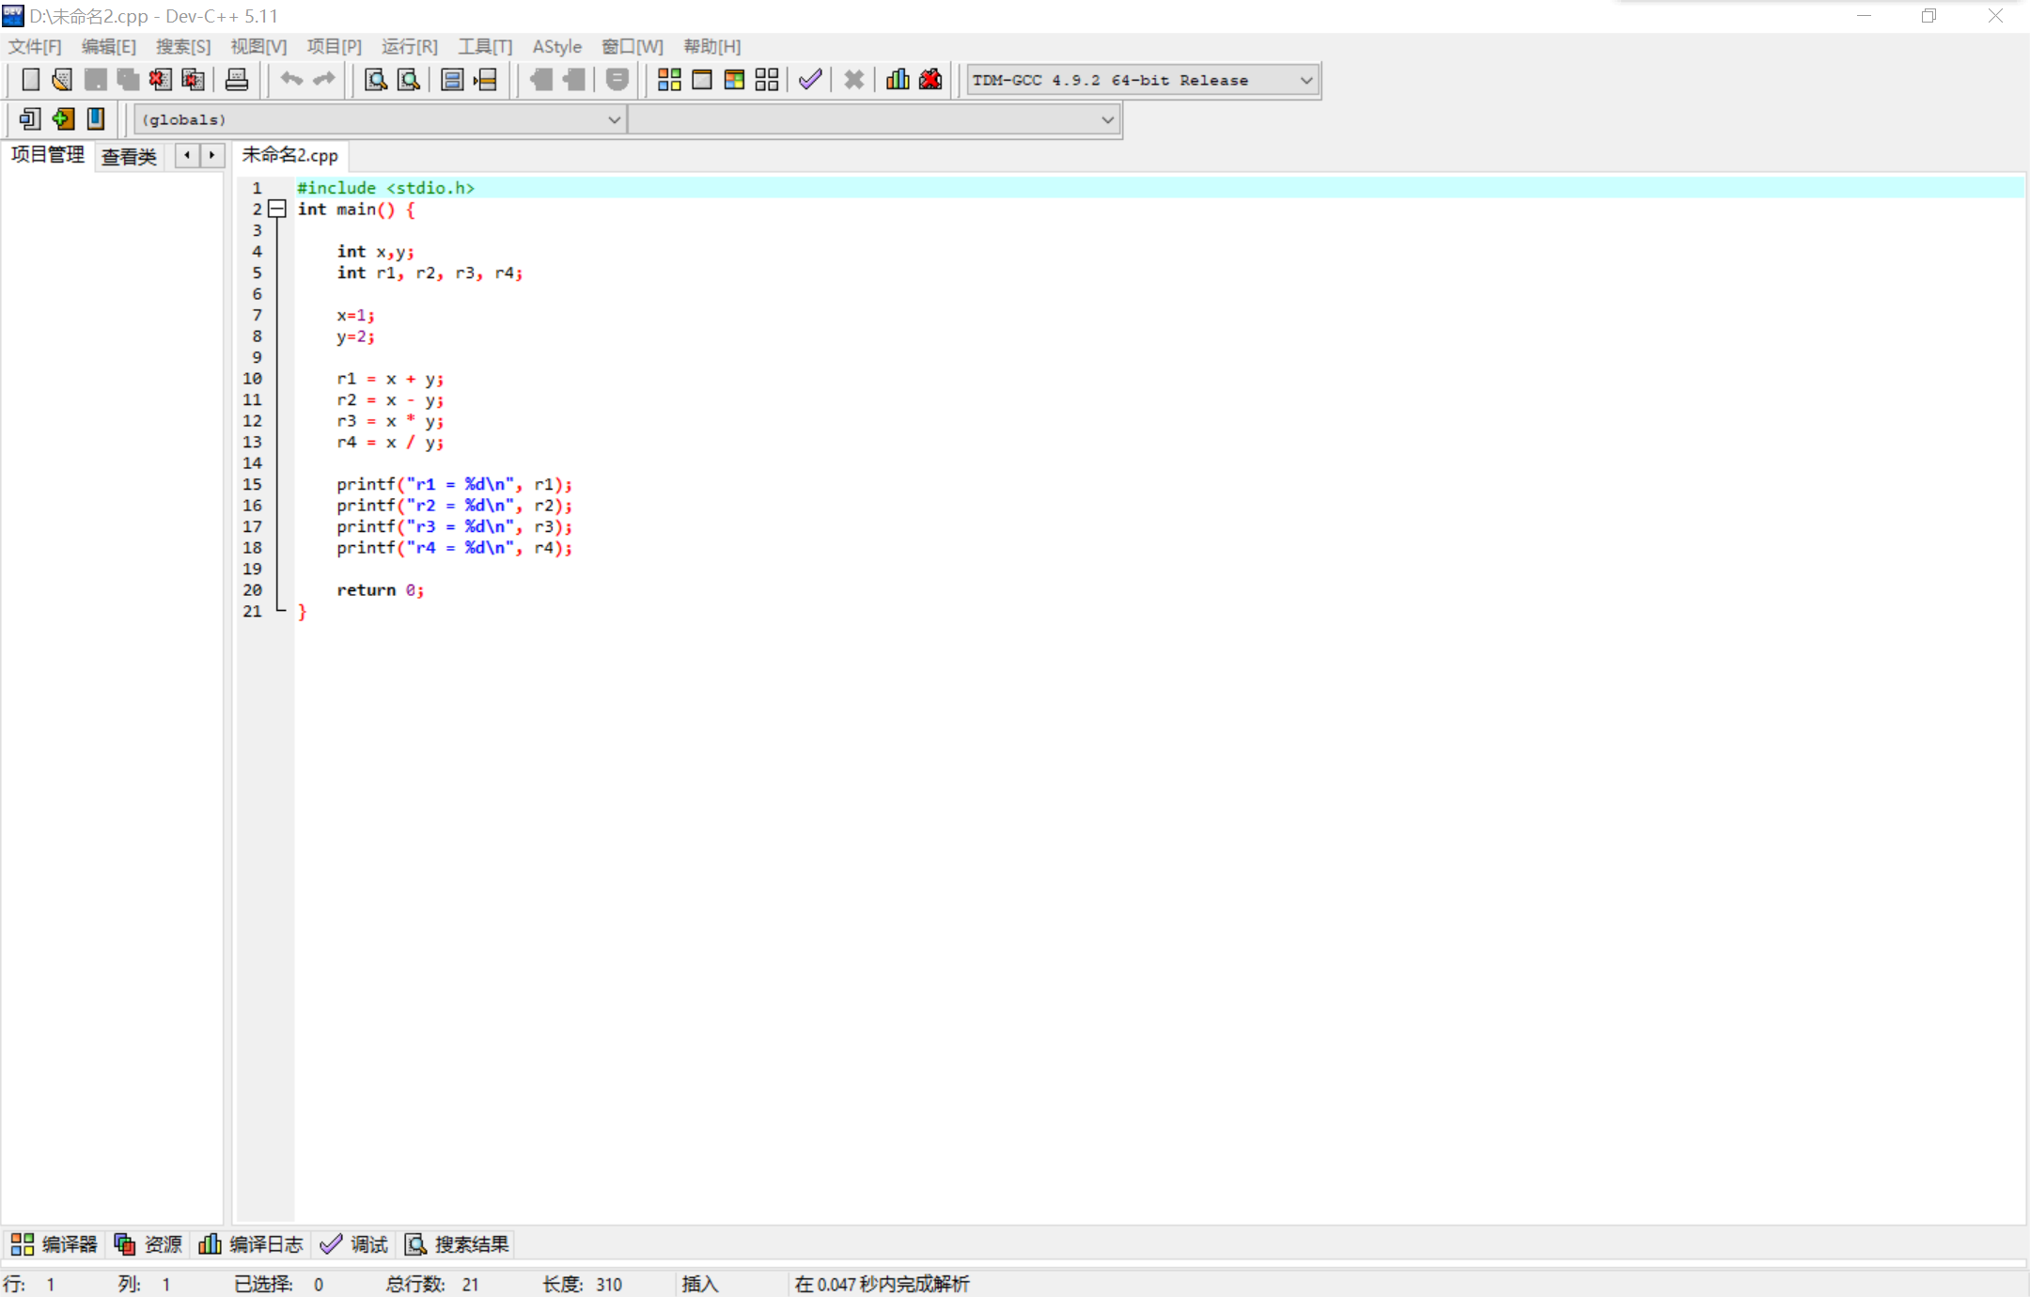Click code line 10 containing r1 = x + y
Viewport: 2030px width, 1297px height.
coord(390,379)
